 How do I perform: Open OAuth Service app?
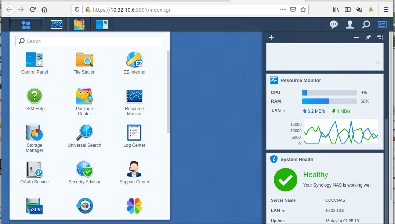point(35,169)
